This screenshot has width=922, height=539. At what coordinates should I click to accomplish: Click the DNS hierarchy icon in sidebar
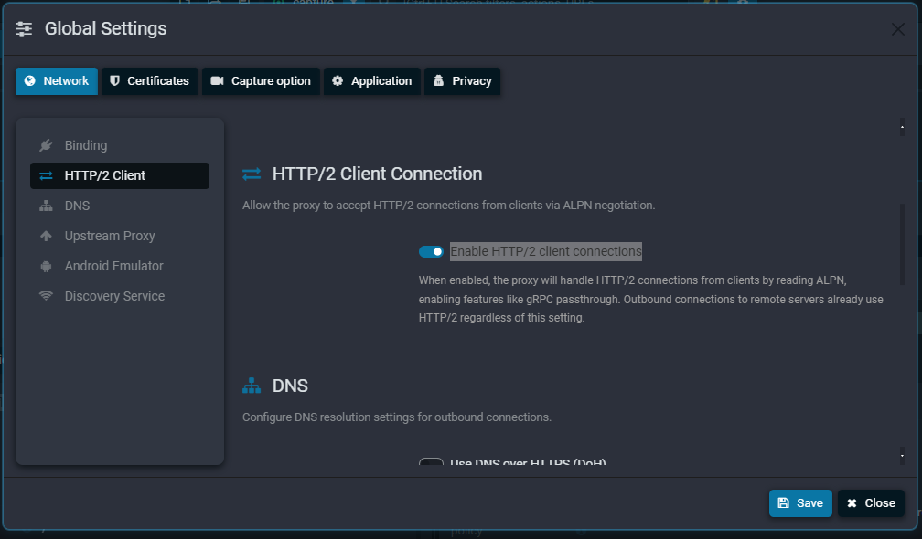coord(44,205)
